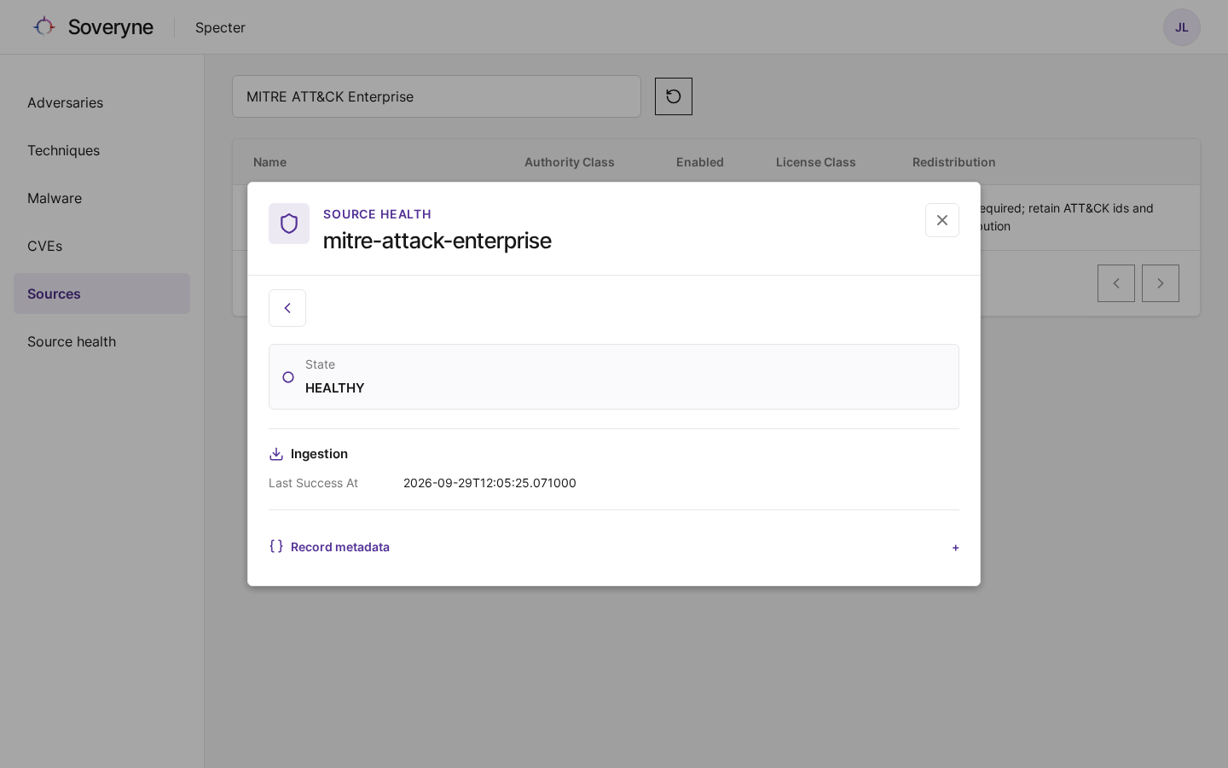Click the HEALTHY state value
The height and width of the screenshot is (768, 1228).
[x=335, y=388]
